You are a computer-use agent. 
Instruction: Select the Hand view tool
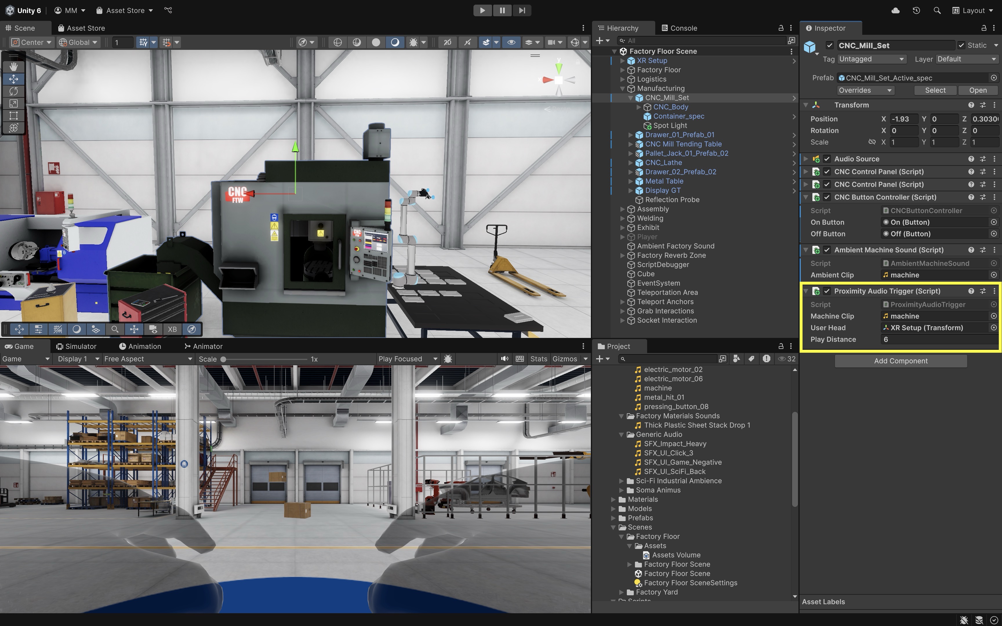click(13, 66)
